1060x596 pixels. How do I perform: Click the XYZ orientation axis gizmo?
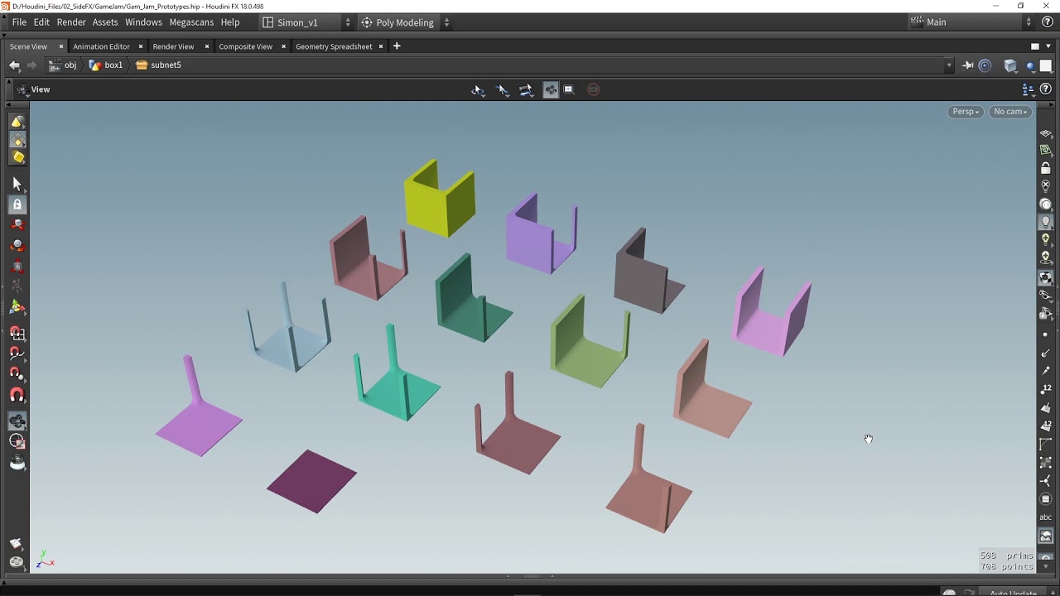pos(45,560)
